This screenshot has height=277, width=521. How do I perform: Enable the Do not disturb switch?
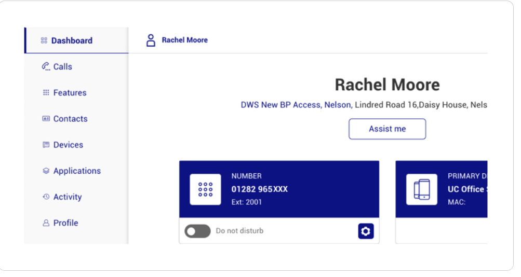(x=198, y=231)
